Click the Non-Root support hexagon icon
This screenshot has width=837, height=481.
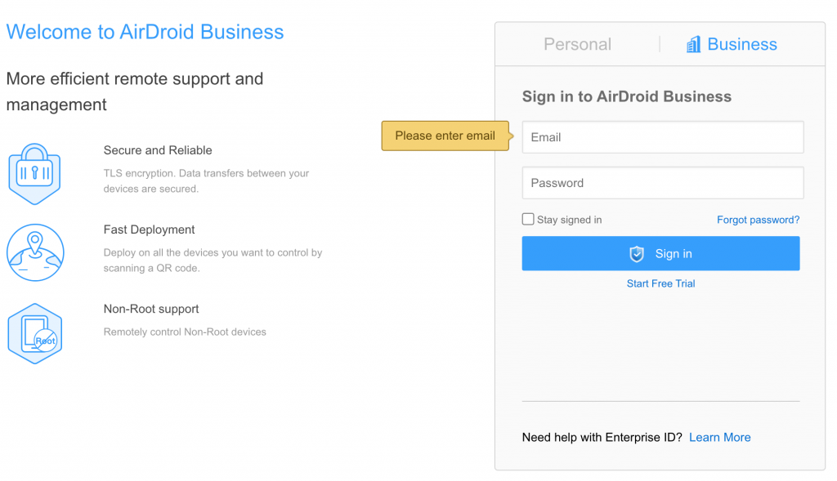pyautogui.click(x=35, y=334)
